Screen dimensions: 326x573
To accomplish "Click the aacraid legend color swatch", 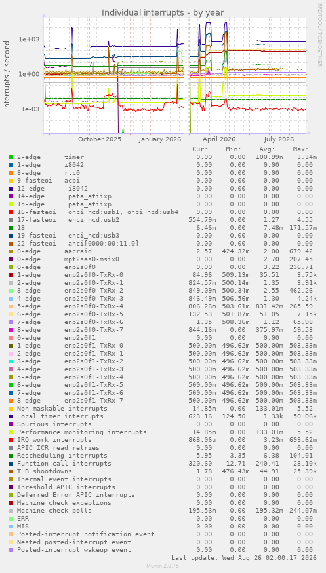I will click(11, 251).
